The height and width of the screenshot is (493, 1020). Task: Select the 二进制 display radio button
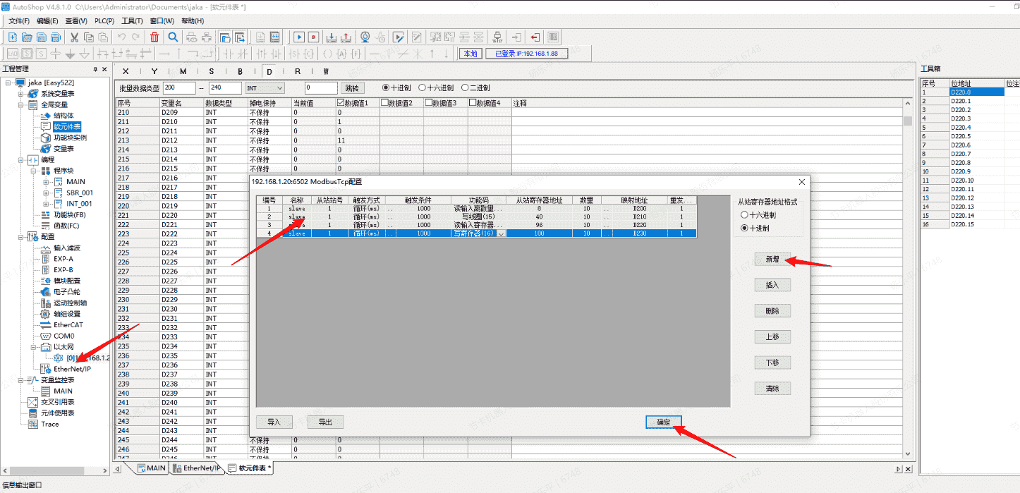point(465,88)
